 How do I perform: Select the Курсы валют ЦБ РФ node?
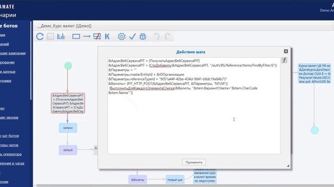click(x=314, y=74)
